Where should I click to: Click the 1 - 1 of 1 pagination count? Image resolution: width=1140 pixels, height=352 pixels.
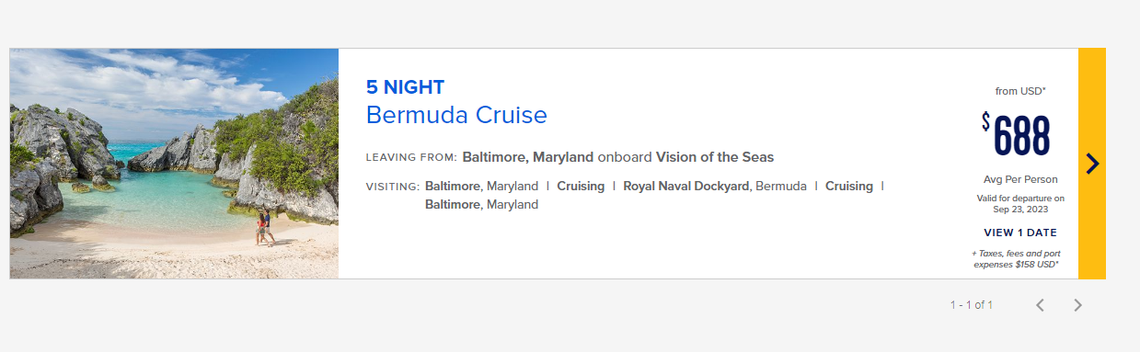click(972, 305)
